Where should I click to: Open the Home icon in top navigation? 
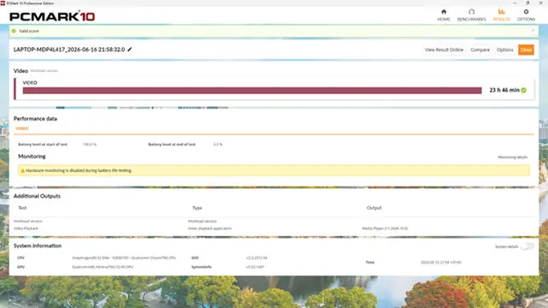444,12
